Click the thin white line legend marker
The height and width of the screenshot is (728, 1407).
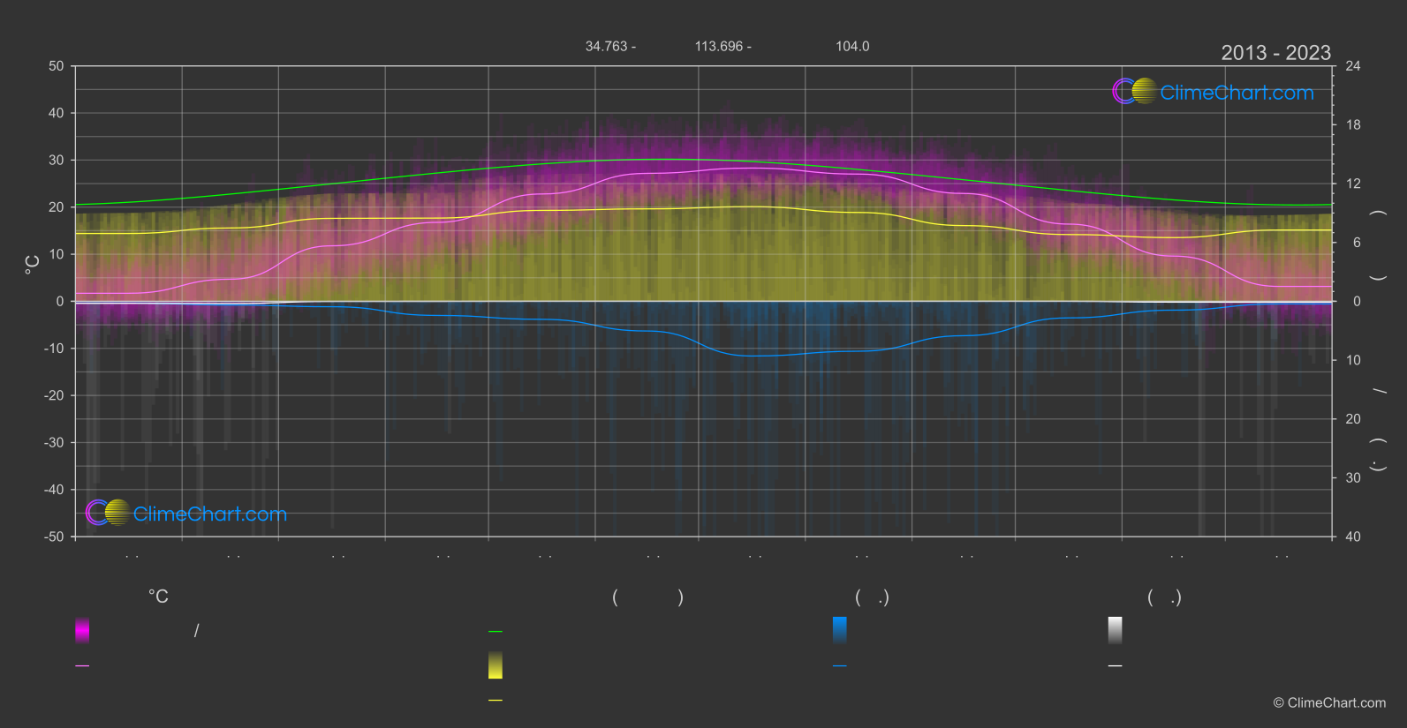tap(1116, 666)
